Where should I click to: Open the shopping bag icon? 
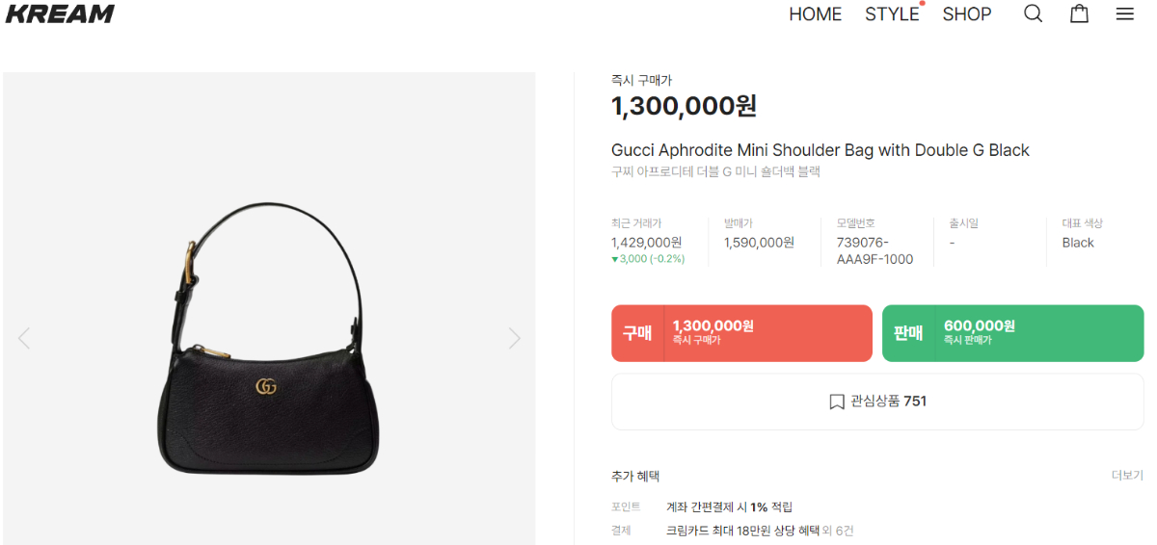[x=1079, y=13]
